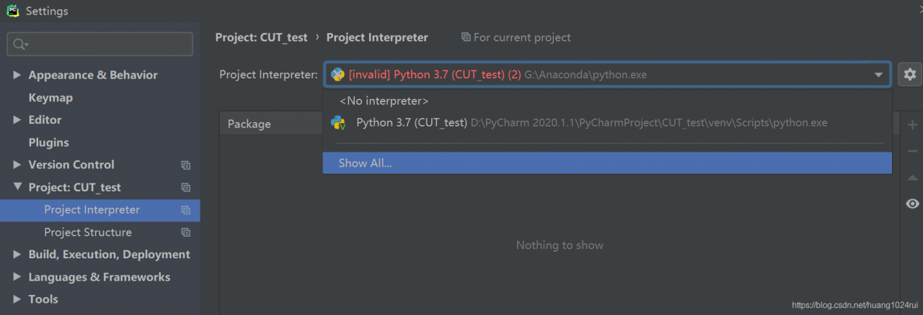Click the For current project scope icon
Screen dimensions: 923x315
(x=466, y=37)
